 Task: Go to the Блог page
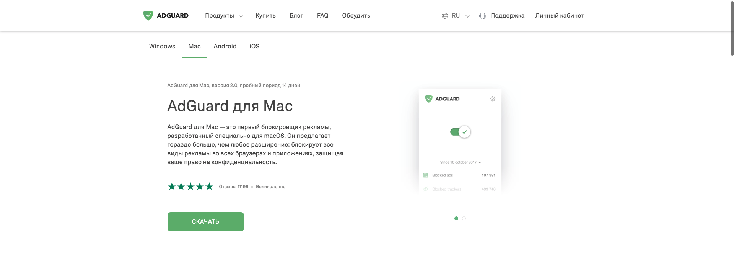coord(296,16)
